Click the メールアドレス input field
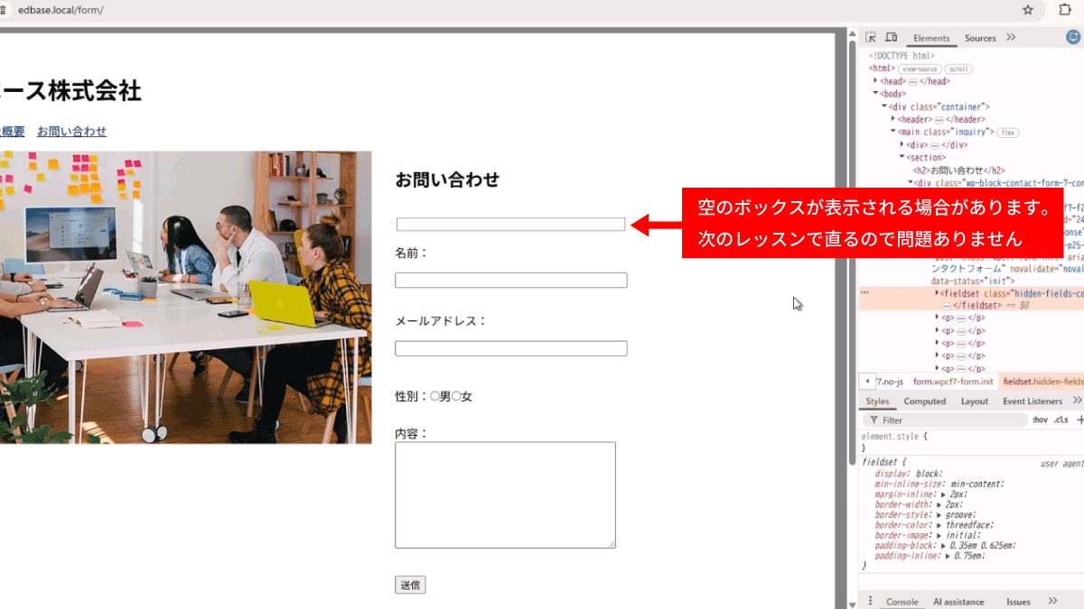 (510, 347)
